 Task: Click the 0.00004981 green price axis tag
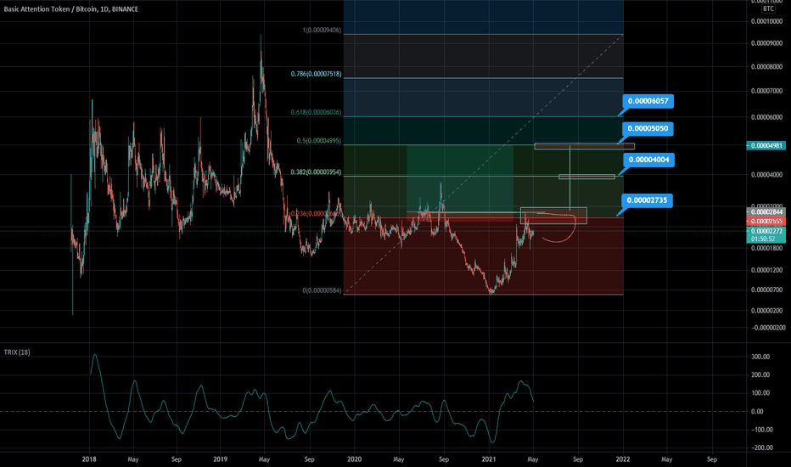(766, 145)
